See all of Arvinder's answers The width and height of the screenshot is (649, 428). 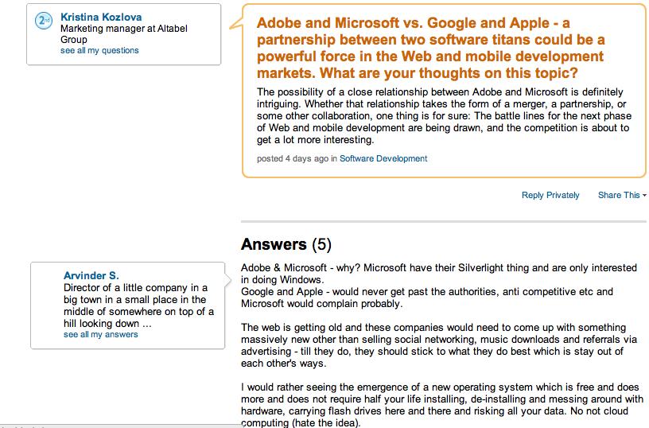[x=100, y=334]
